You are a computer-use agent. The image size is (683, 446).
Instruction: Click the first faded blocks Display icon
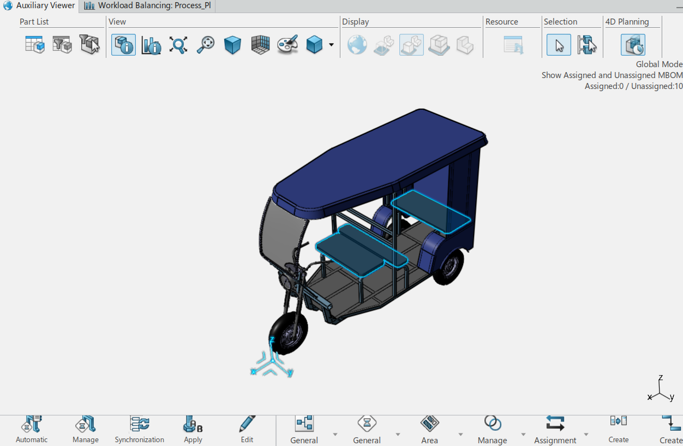(x=384, y=45)
